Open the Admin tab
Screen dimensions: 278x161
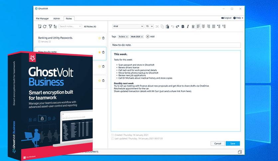coord(57,18)
